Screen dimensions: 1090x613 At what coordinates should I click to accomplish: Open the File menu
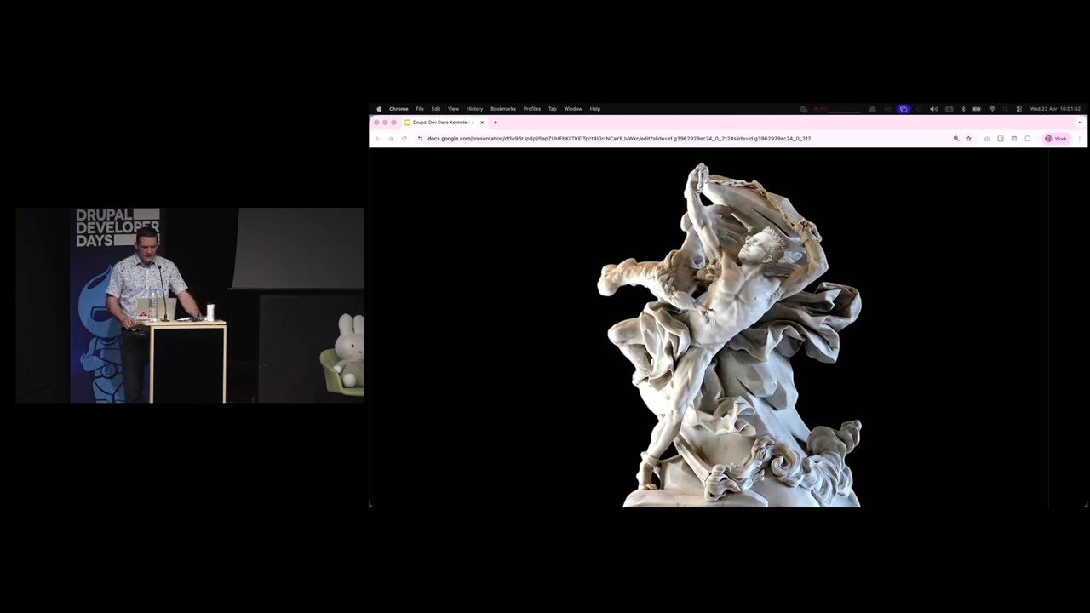coord(420,109)
